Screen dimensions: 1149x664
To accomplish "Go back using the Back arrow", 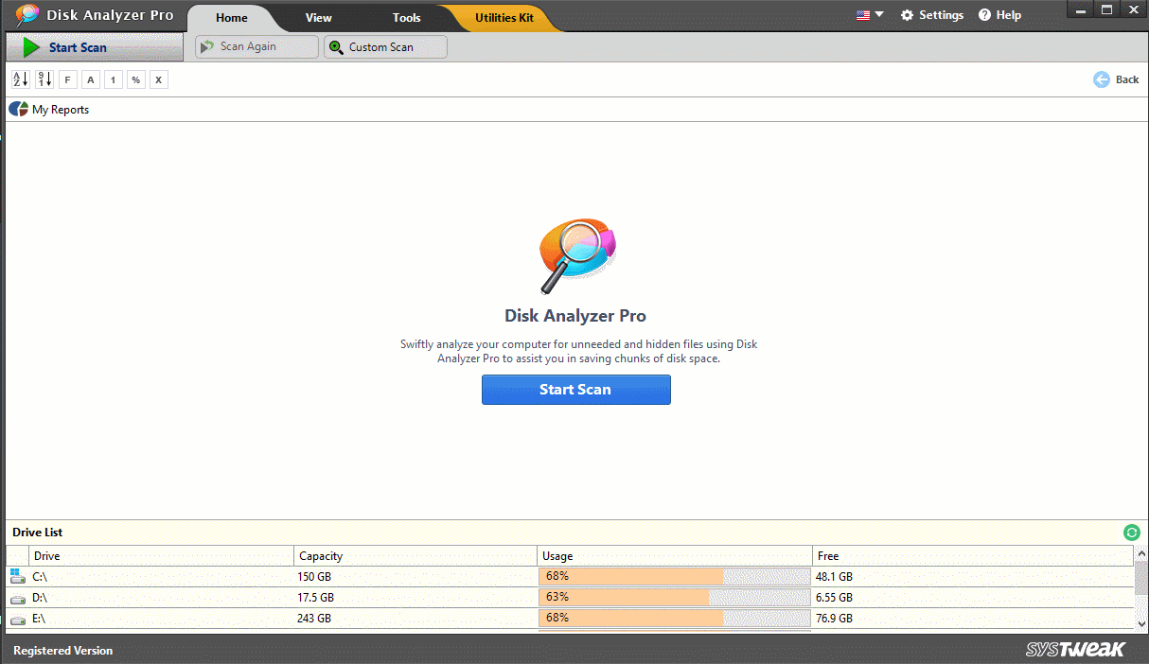I will click(1116, 79).
